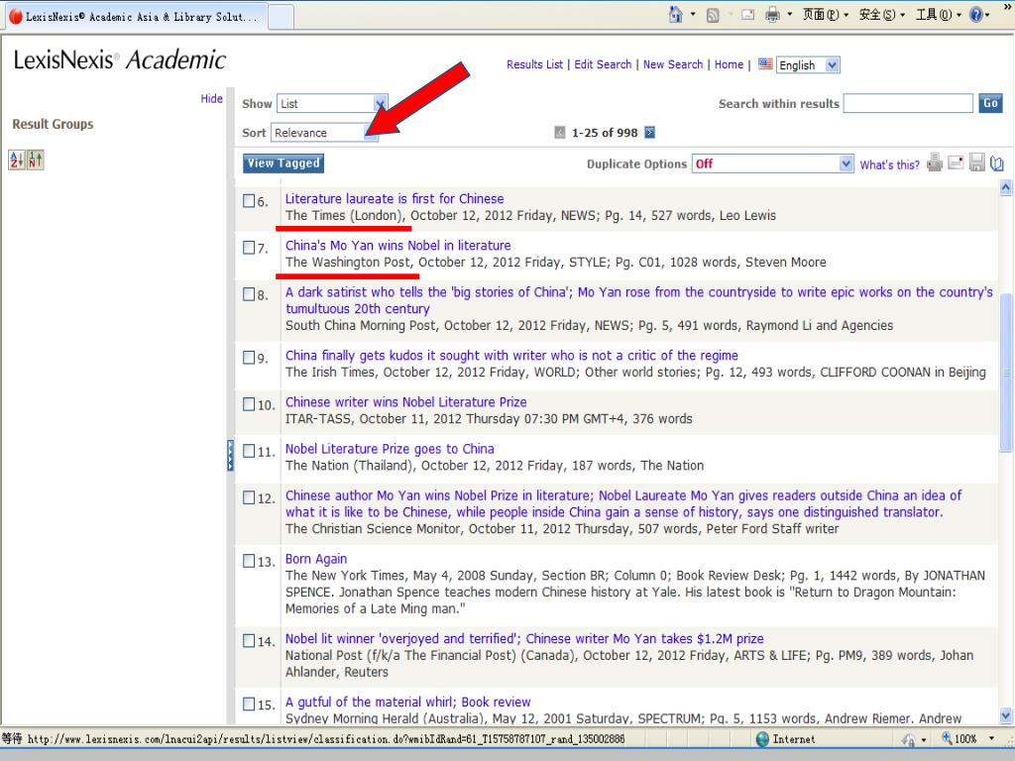The width and height of the screenshot is (1015, 761).
Task: Tick checkbox for result 7
Action: (x=249, y=247)
